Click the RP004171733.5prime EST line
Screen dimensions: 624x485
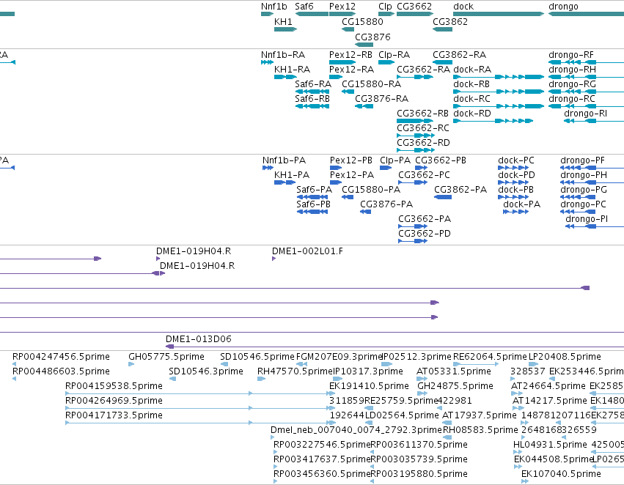200,423
